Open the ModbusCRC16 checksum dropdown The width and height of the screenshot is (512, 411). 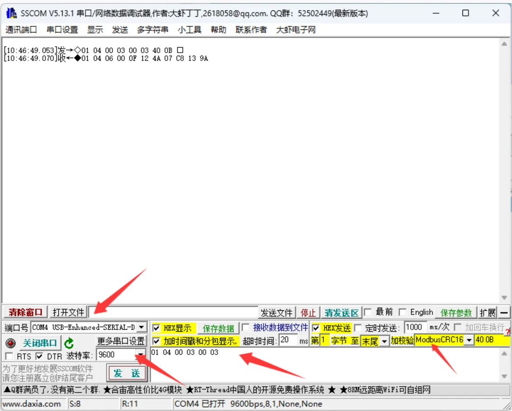[469, 340]
